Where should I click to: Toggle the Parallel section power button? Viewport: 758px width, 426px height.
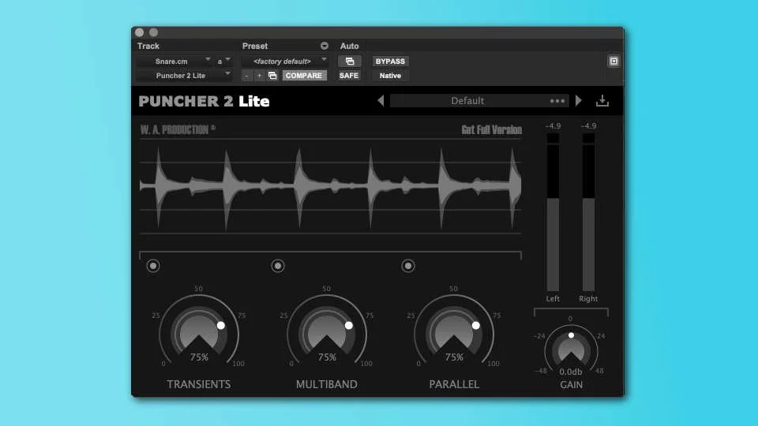coord(408,266)
